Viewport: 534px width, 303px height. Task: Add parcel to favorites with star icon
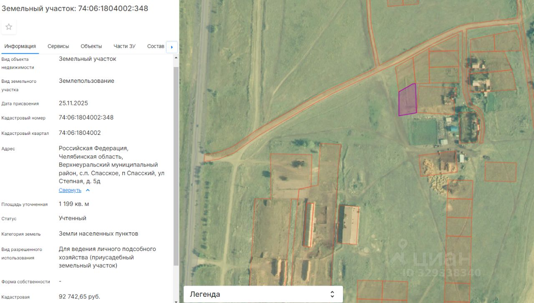tap(9, 27)
